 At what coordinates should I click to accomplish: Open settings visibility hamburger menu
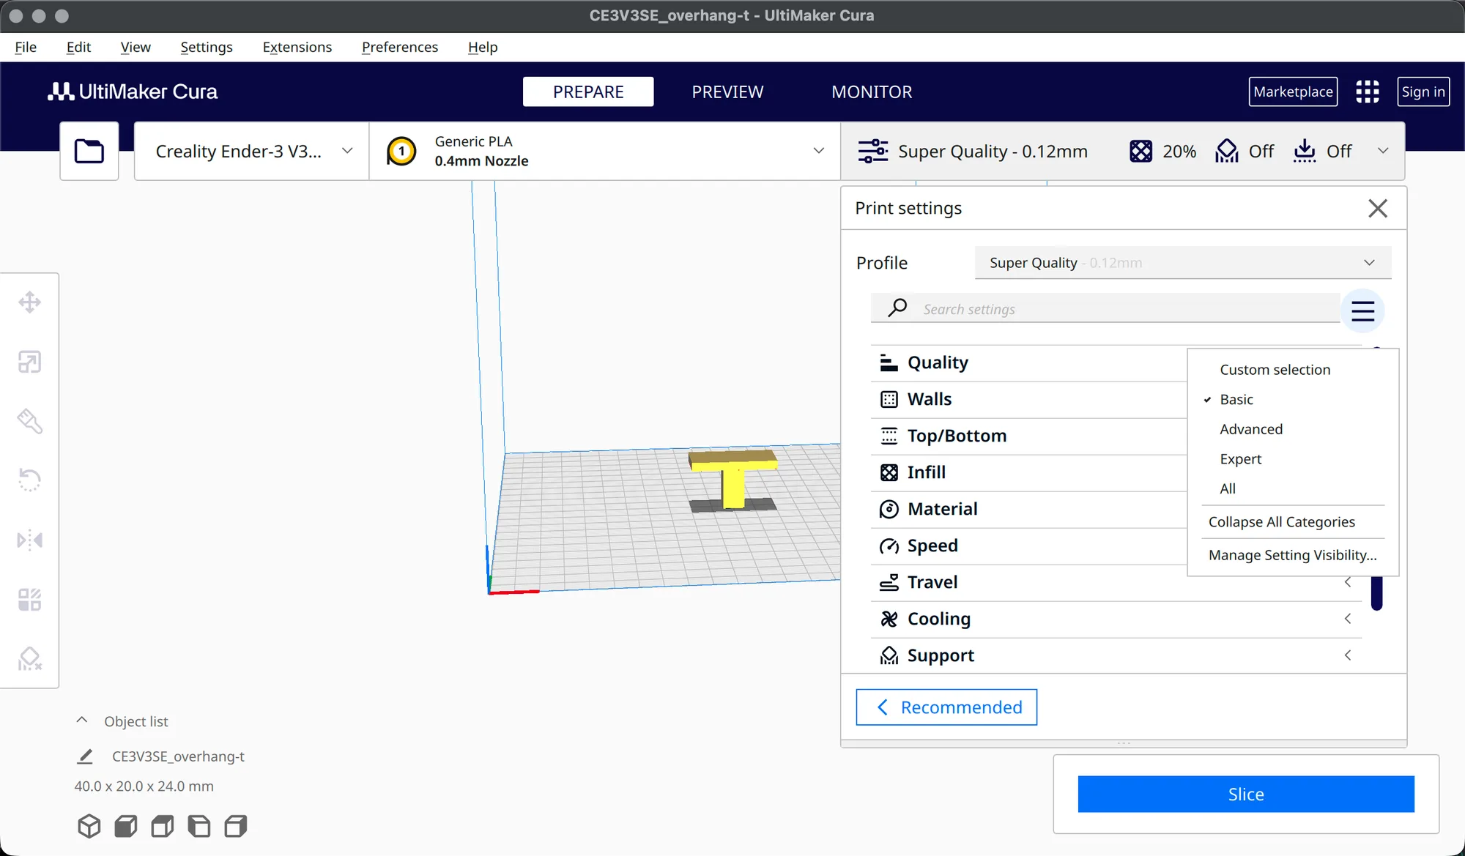pyautogui.click(x=1362, y=310)
